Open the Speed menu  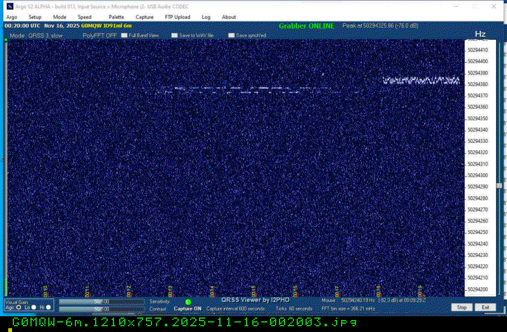(84, 17)
